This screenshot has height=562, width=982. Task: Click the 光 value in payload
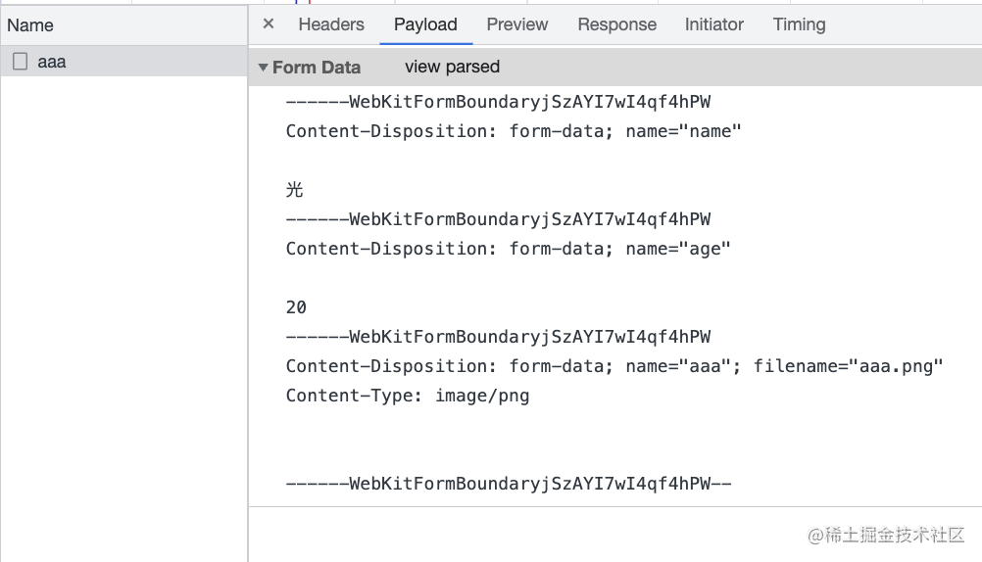point(294,190)
